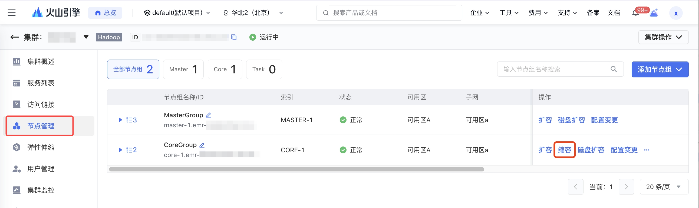Open the user avatar menu
The height and width of the screenshot is (208, 699).
click(x=676, y=13)
